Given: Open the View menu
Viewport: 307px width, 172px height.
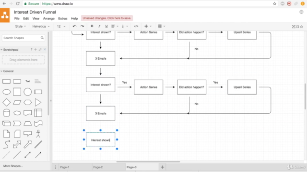Looking at the screenshot, I should (x=36, y=18).
